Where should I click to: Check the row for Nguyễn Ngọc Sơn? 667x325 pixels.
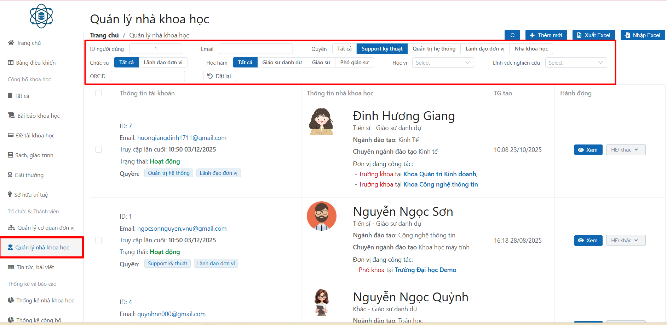click(98, 240)
